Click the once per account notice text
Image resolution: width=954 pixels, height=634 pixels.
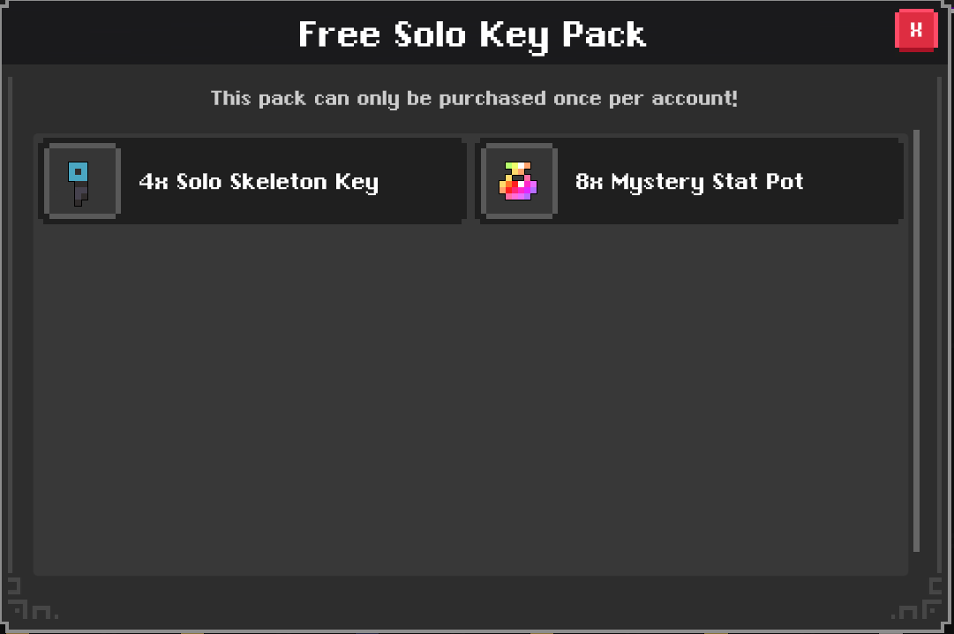pos(474,99)
